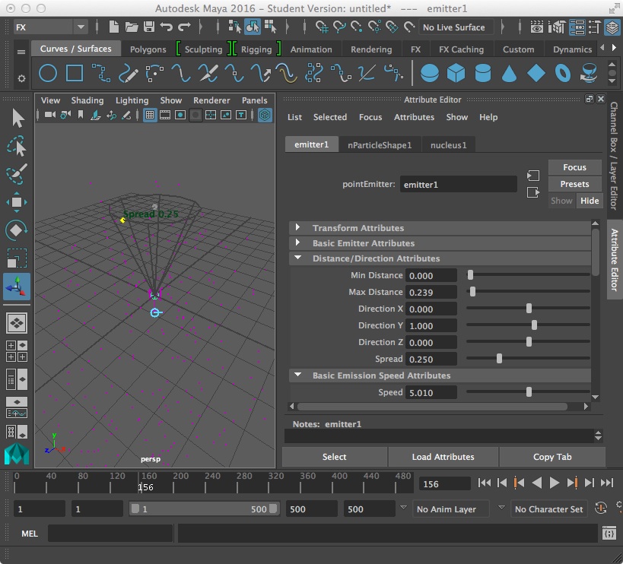
Task: Toggle the Auto Keyframe button
Action: pos(601,509)
